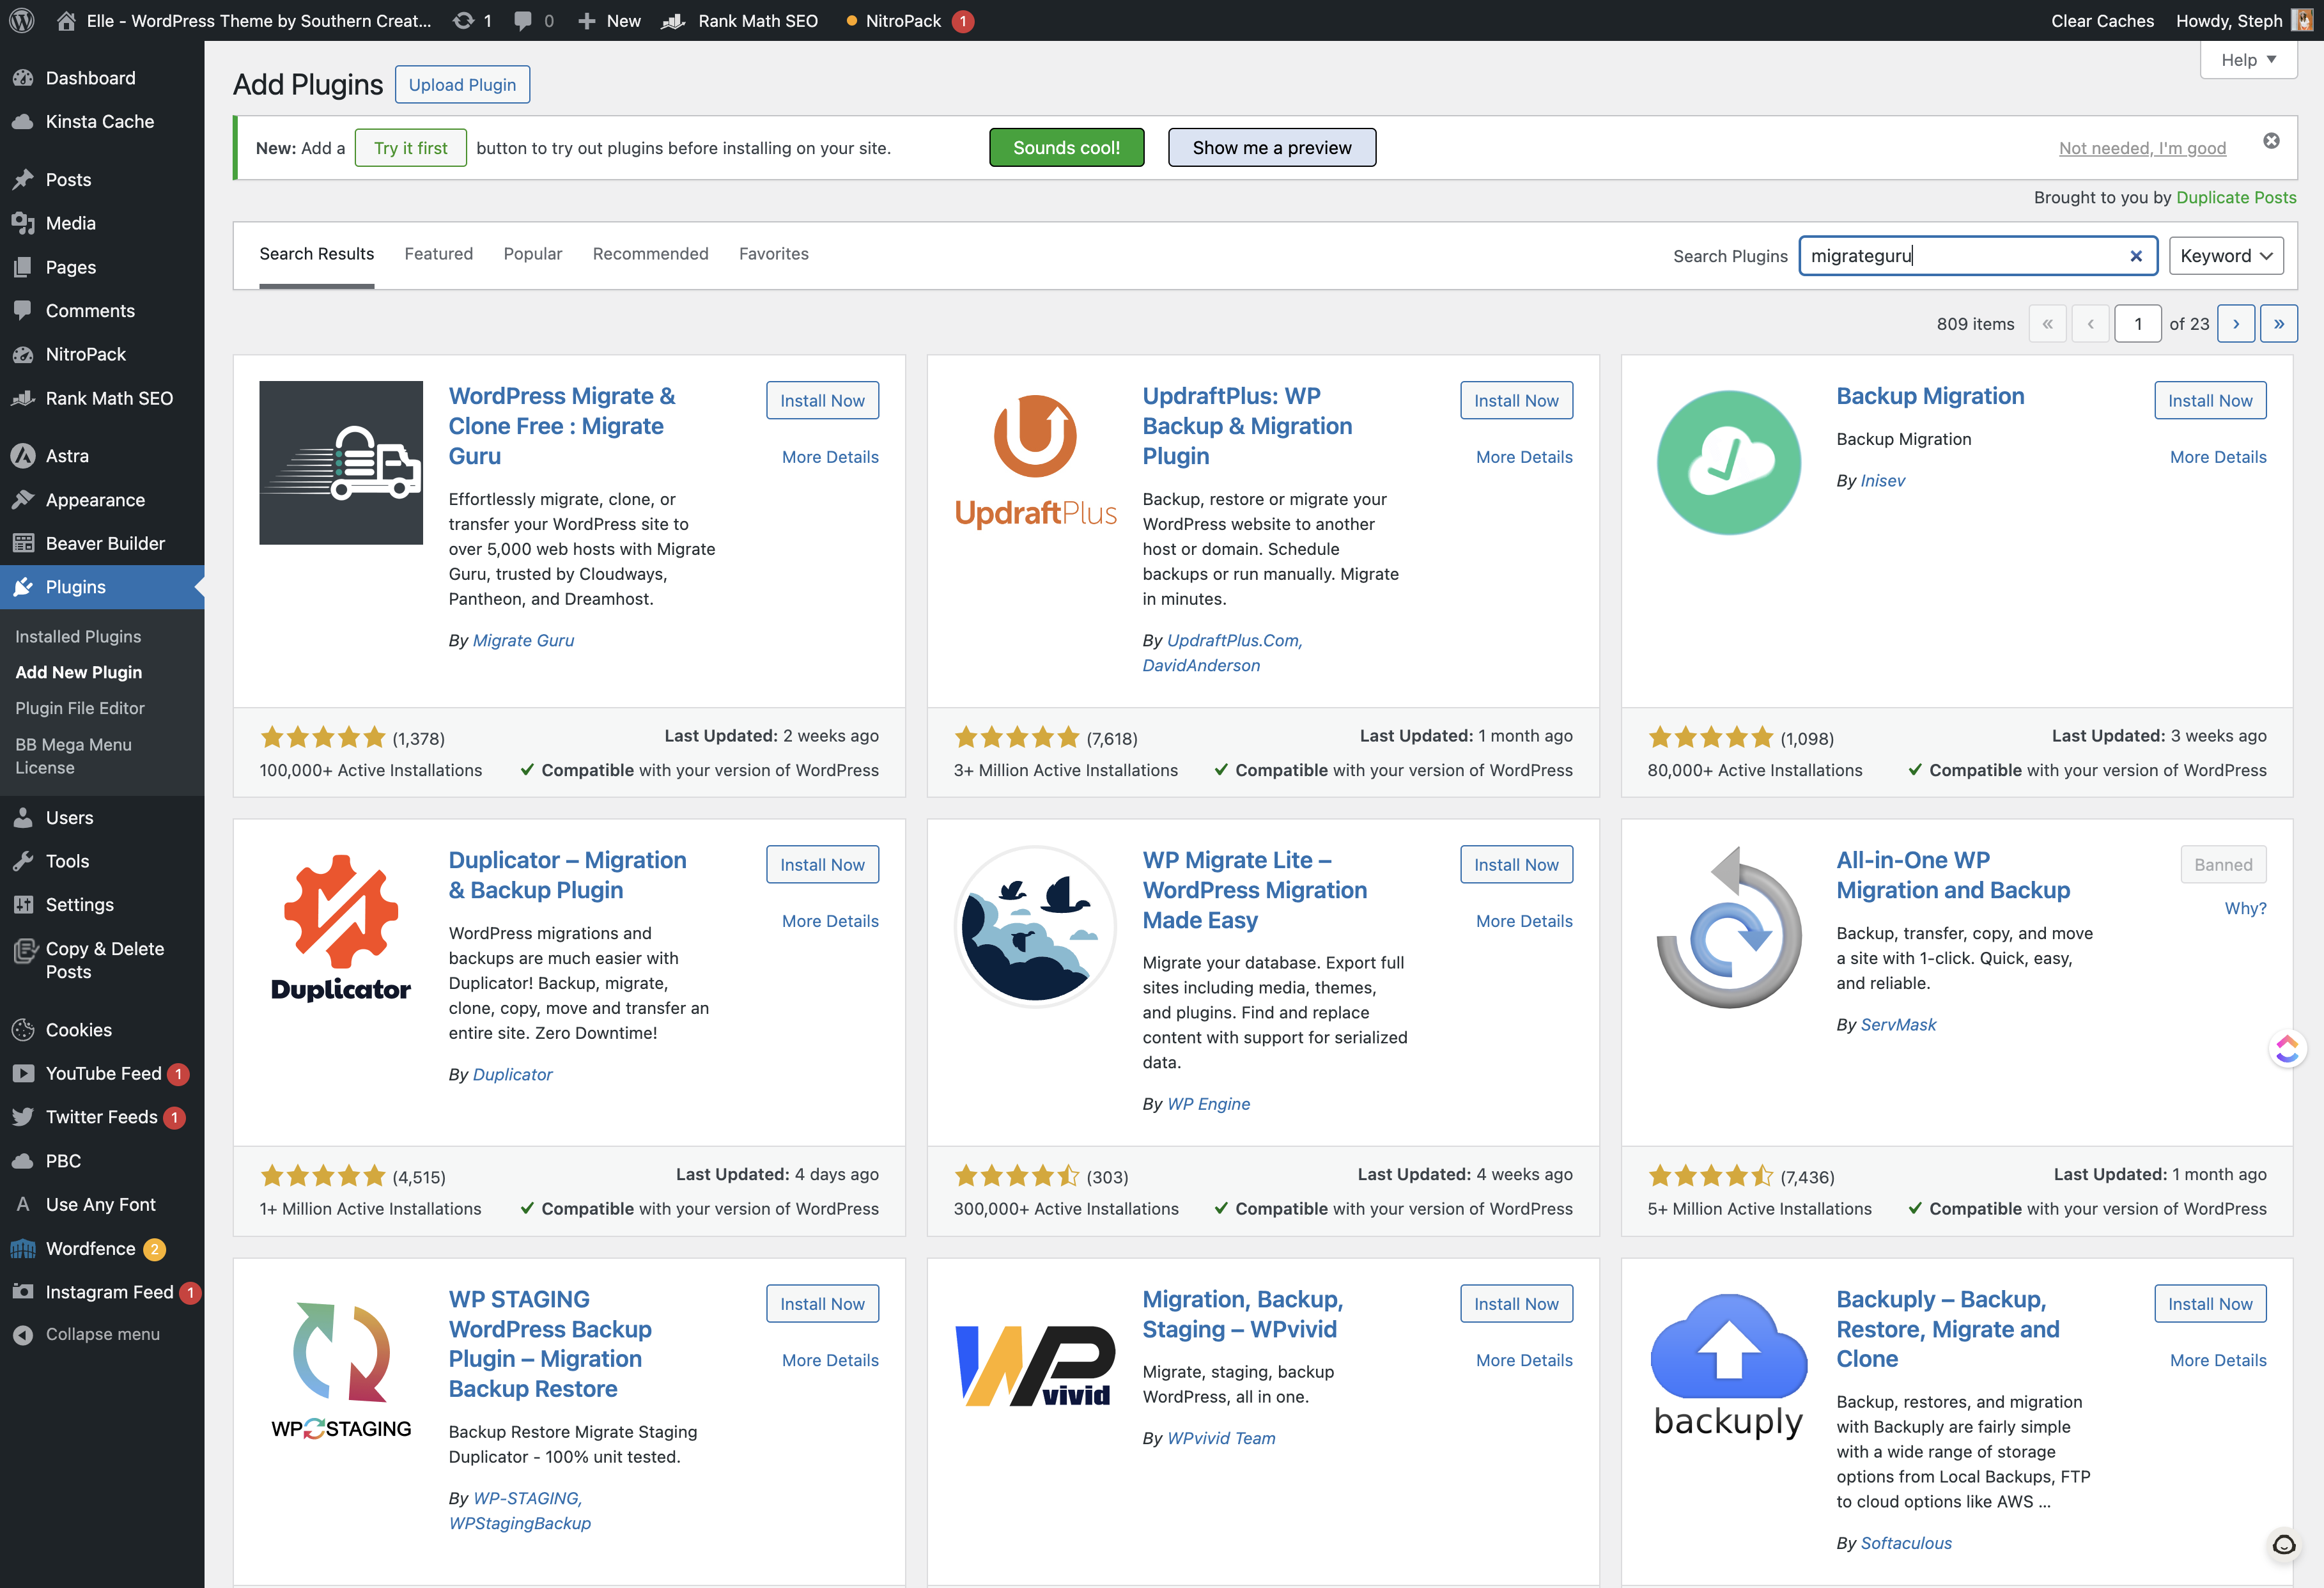Click the UpdraftPlus logo thumbnail
Screen dimensions: 2324x1588
(1035, 463)
